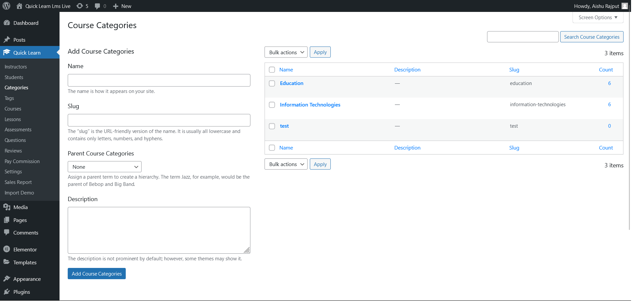Screen dimensions: 635x302
Task: Open the Questions submenu item
Action: point(15,140)
